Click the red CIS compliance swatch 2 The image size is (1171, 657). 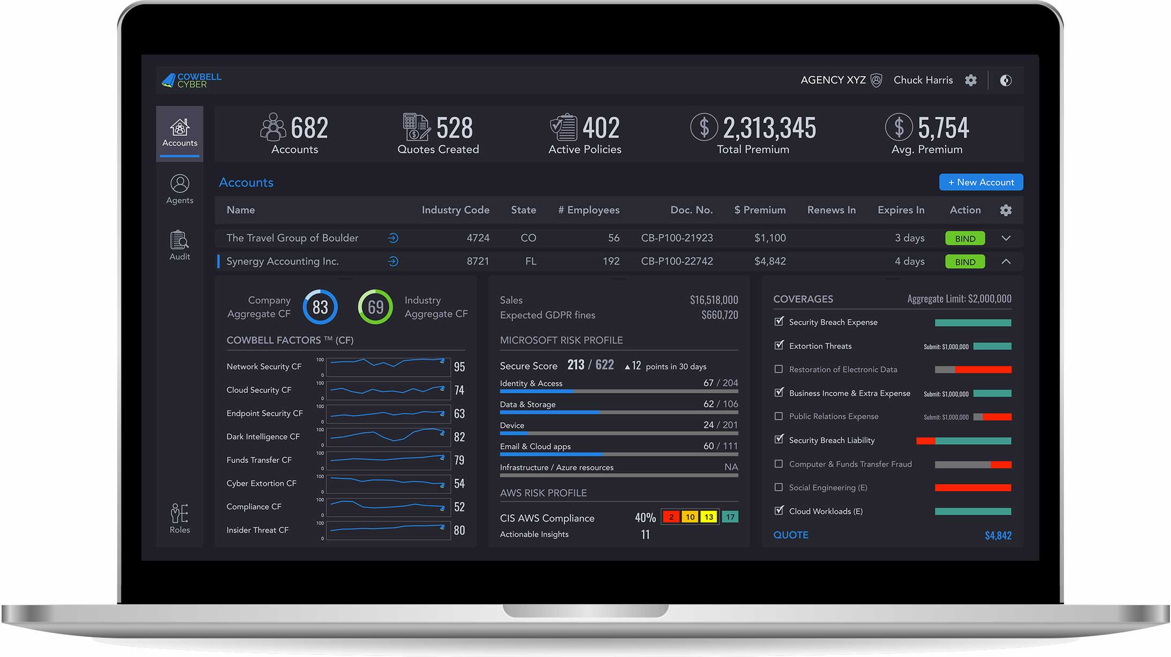point(671,517)
